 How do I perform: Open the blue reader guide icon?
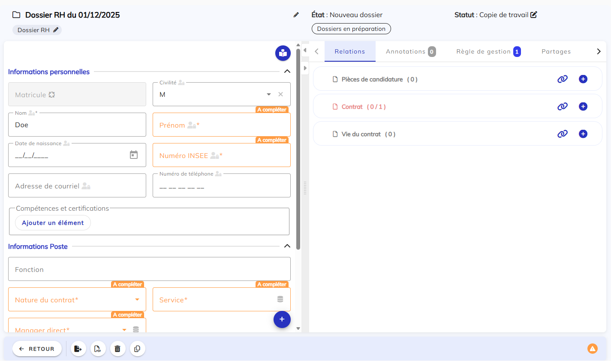point(283,53)
